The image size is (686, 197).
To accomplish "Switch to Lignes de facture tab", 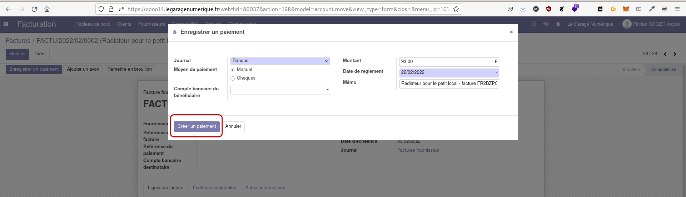I will [165, 188].
